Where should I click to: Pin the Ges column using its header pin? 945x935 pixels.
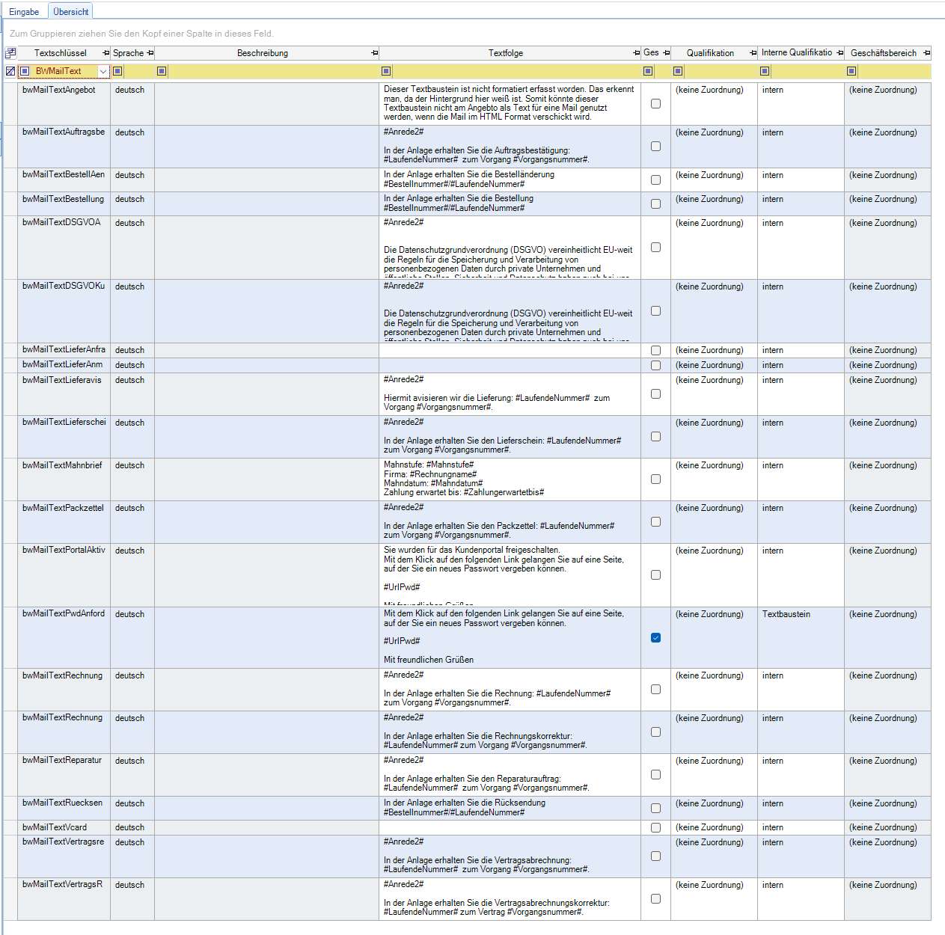[x=666, y=53]
